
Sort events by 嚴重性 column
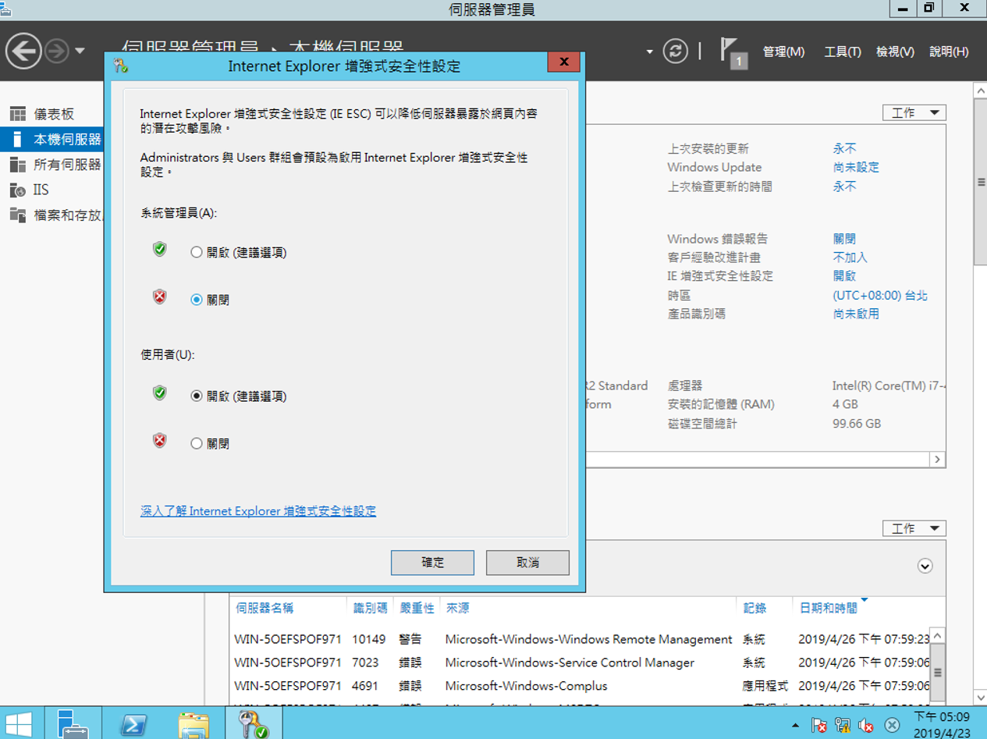click(x=417, y=608)
